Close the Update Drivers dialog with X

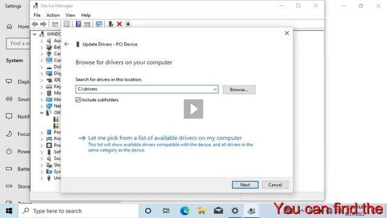[287, 33]
